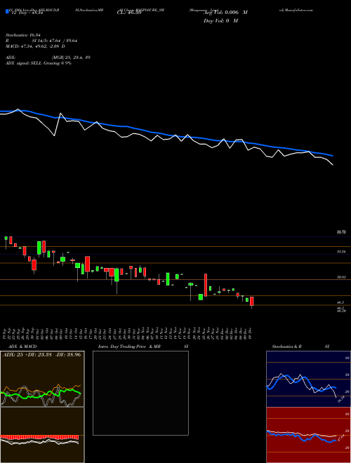
Task: Click the 'Stochastics & R' panel title
Action: click(286, 347)
